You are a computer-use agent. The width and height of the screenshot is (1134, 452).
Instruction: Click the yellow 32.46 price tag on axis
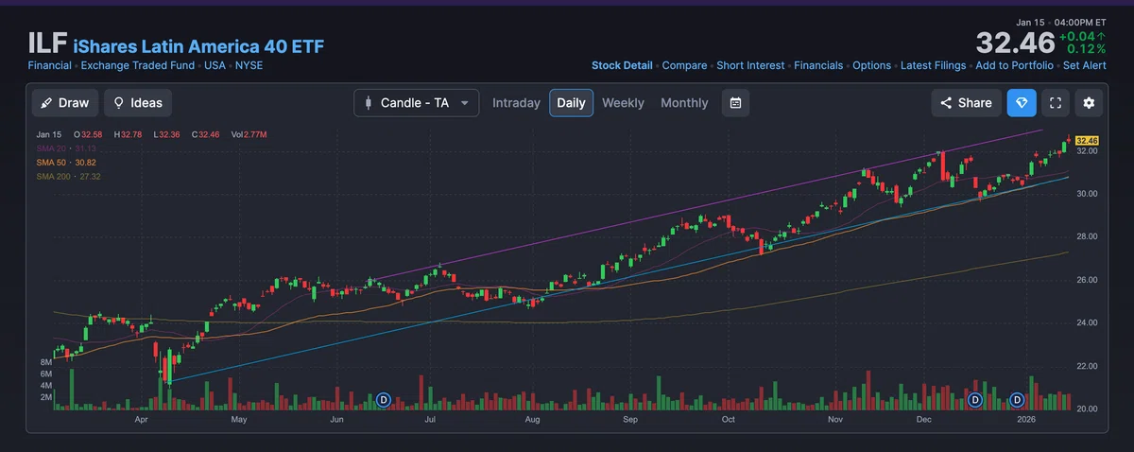pos(1087,141)
